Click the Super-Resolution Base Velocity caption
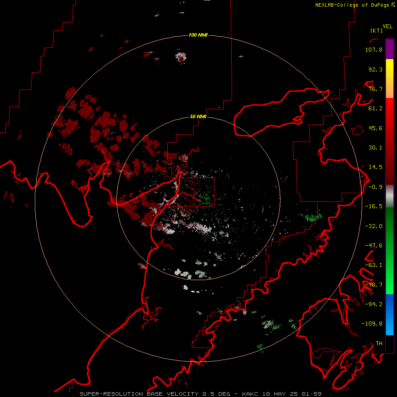This screenshot has width=397, height=397. [x=201, y=394]
